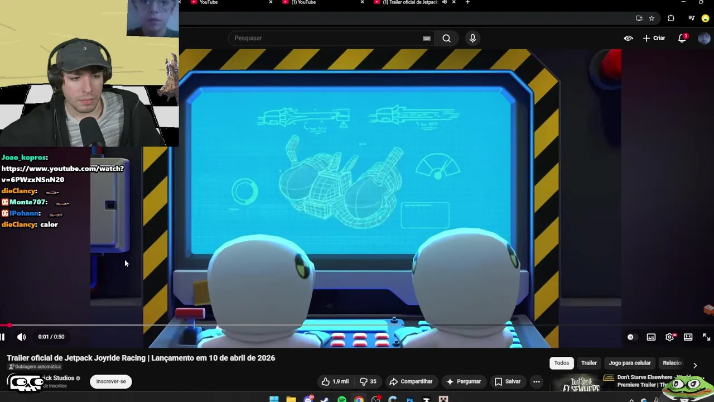Open a new browser tab
Screen dimensions: 714x402
point(467,2)
